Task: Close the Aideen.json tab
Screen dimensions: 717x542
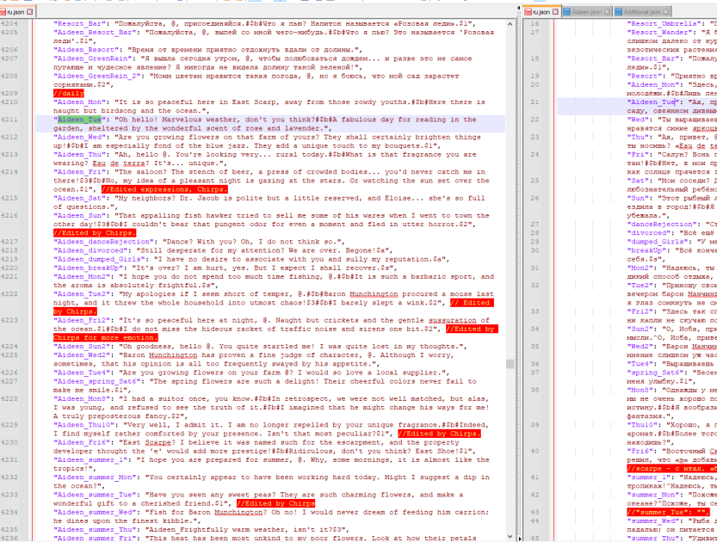Action: click(x=608, y=12)
